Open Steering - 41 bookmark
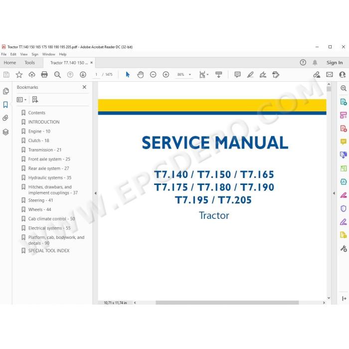Viewport: 349px width, 349px height. pyautogui.click(x=40, y=200)
